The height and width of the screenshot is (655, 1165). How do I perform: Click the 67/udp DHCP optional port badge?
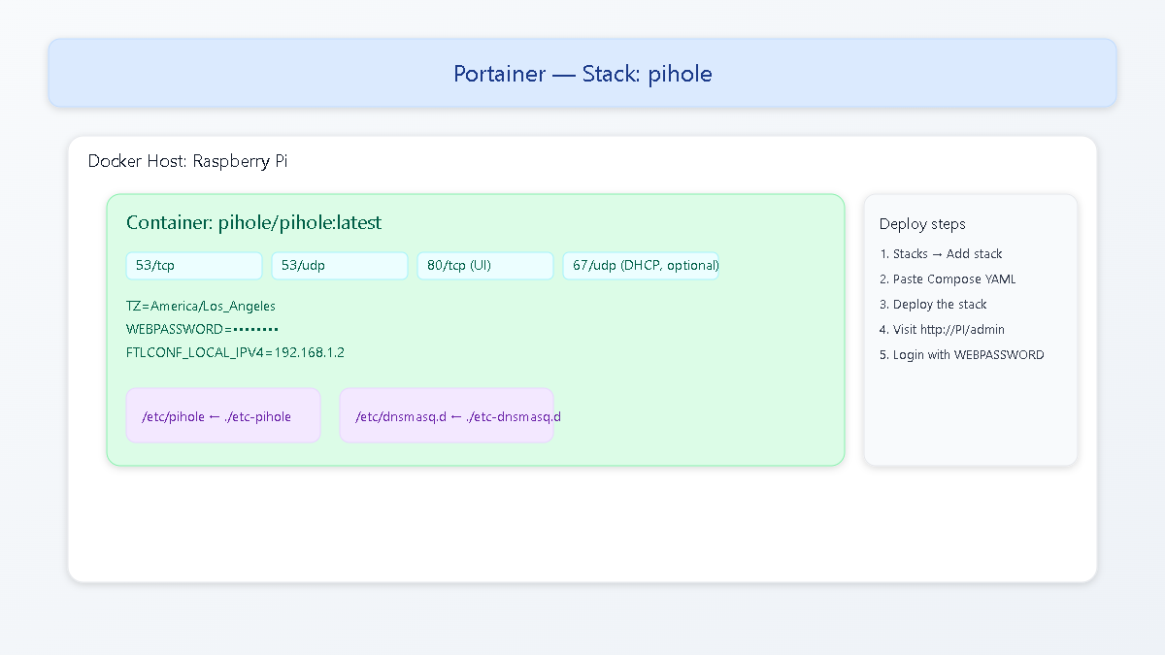(x=641, y=265)
